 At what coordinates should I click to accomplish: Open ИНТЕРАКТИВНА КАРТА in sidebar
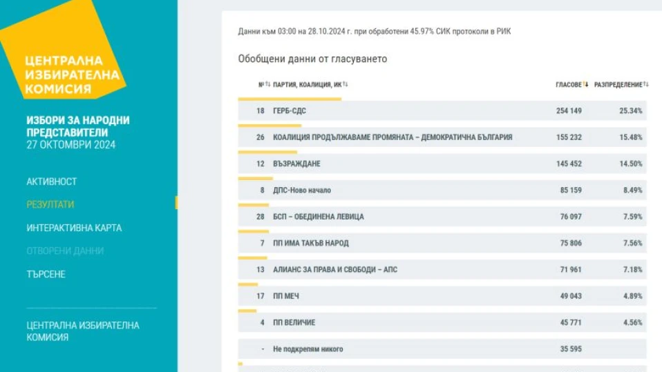click(74, 228)
